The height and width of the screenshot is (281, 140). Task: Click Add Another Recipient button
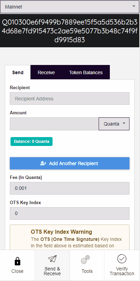(x=69, y=163)
